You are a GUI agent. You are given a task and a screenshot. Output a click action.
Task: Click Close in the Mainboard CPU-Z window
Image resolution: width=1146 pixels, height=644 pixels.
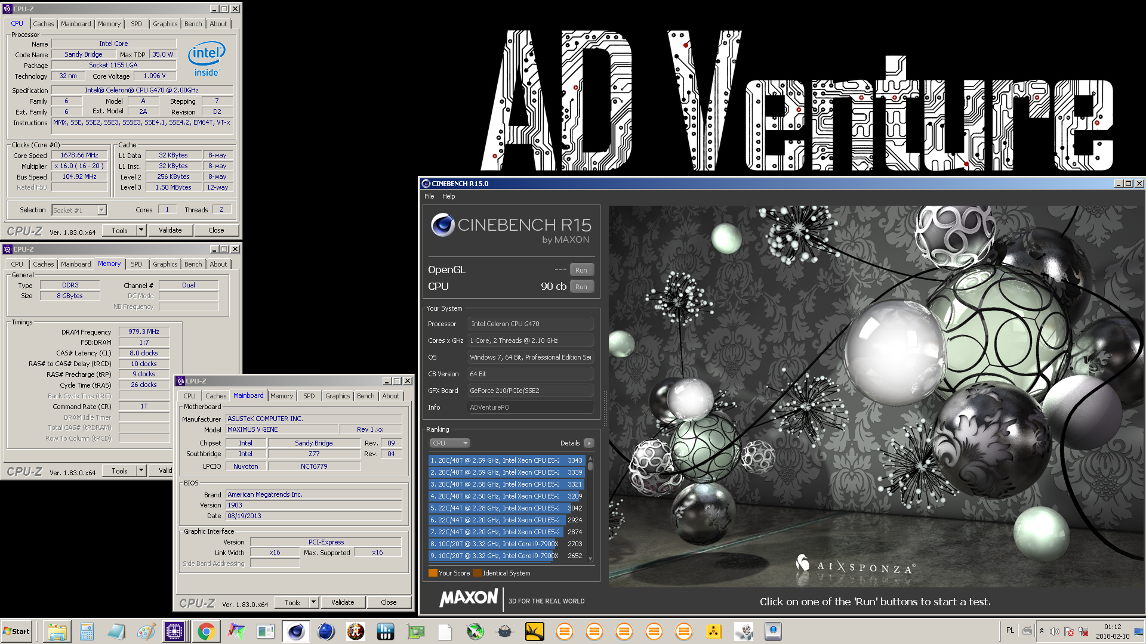tap(389, 602)
